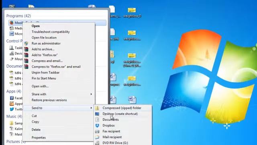
Task: Click the Twitter app icon
Action: tap(12, 109)
